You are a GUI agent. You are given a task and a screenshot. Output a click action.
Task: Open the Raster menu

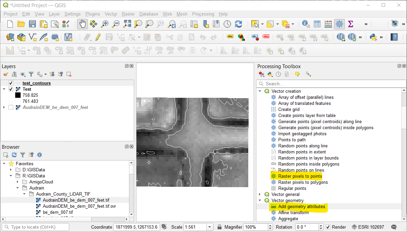(128, 14)
